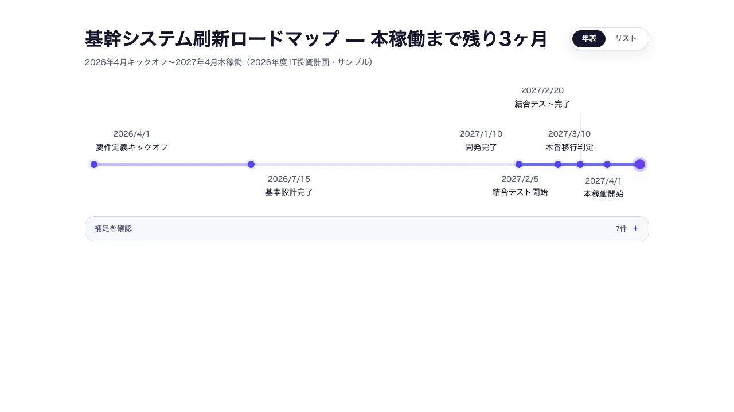Screen dimensions: 734x412
Task: Switch to the リスト view
Action: click(626, 39)
